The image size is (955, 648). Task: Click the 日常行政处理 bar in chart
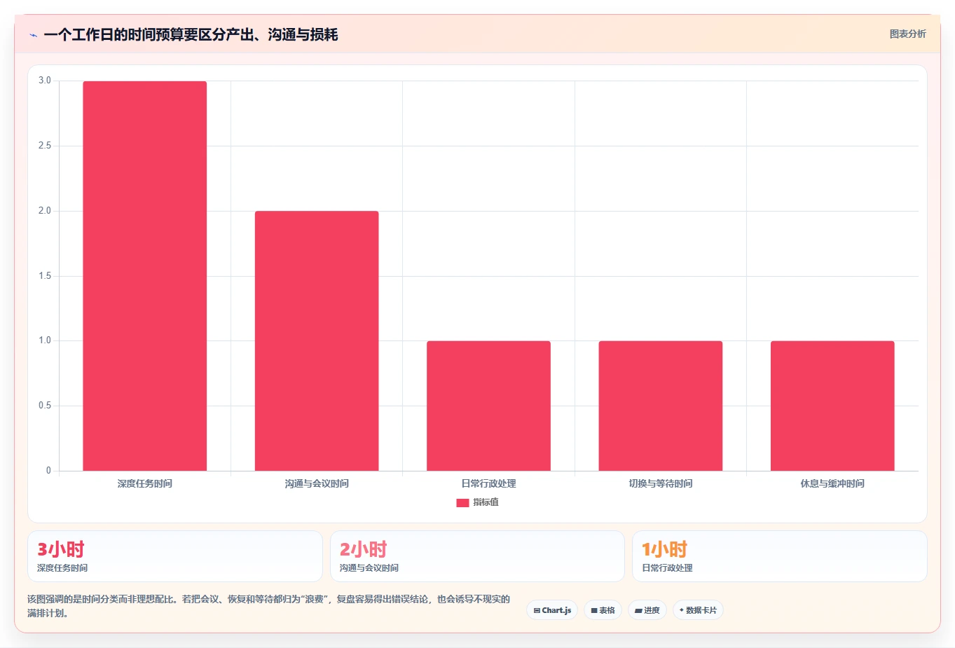tap(488, 406)
